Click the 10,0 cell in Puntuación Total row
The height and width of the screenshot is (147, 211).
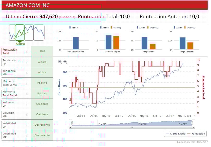pos(42,51)
